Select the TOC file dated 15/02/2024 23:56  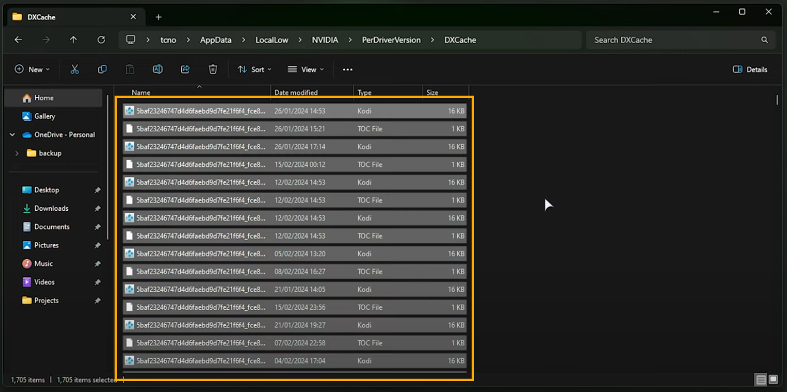295,307
